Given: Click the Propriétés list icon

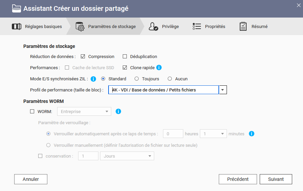Looking at the screenshot, I should pyautogui.click(x=197, y=26).
